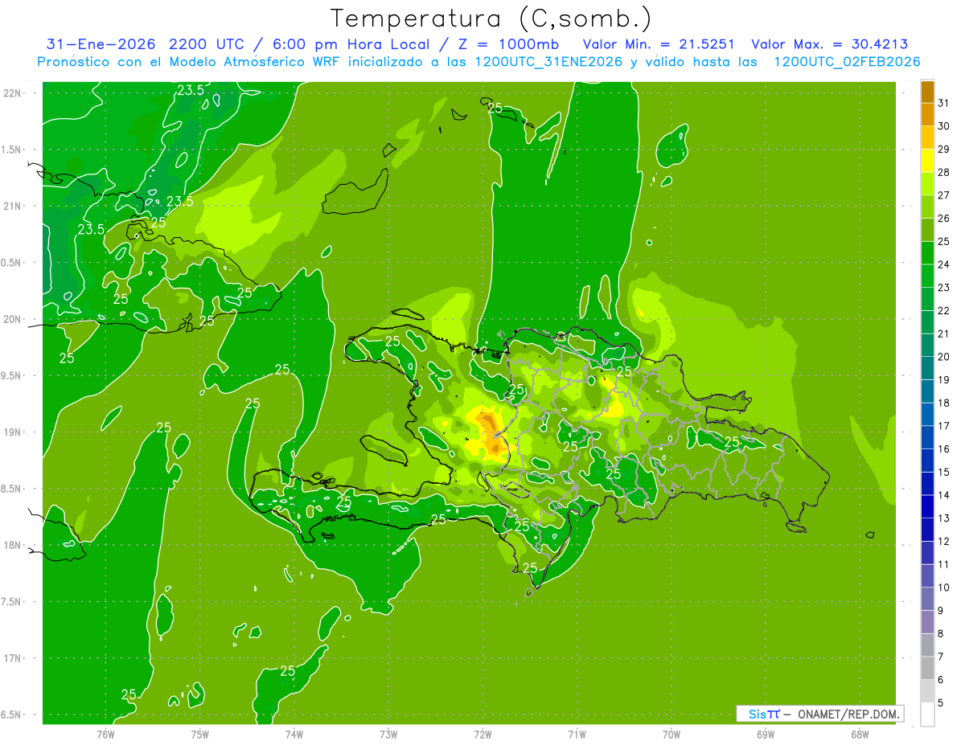Viewport: 965px width, 745px height.
Task: Pick the deep blue swatch between 12 and 13
Action: coord(927,530)
